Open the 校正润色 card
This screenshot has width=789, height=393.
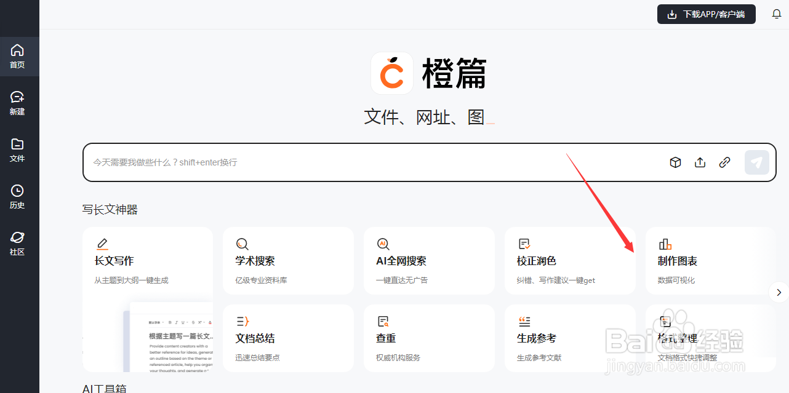point(570,261)
